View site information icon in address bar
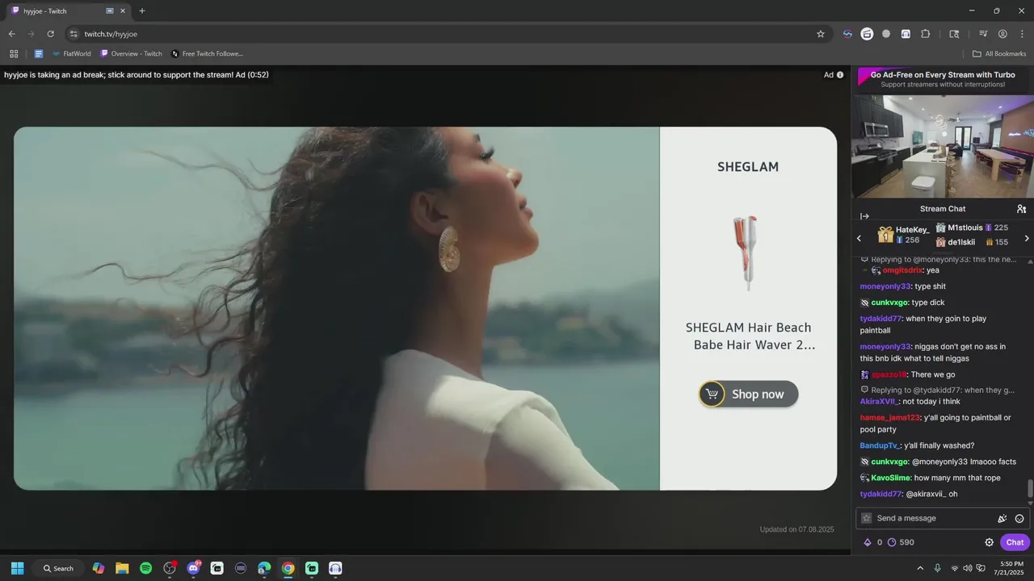This screenshot has width=1034, height=581. (x=74, y=34)
